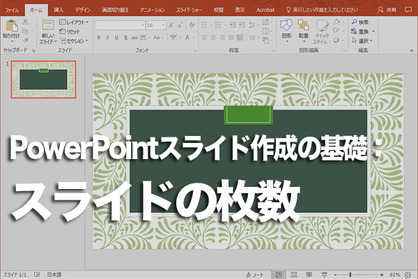Viewport: 418px width, 279px height.
Task: Switch to the Slide Show (スライドショー) tab
Action: tap(189, 10)
